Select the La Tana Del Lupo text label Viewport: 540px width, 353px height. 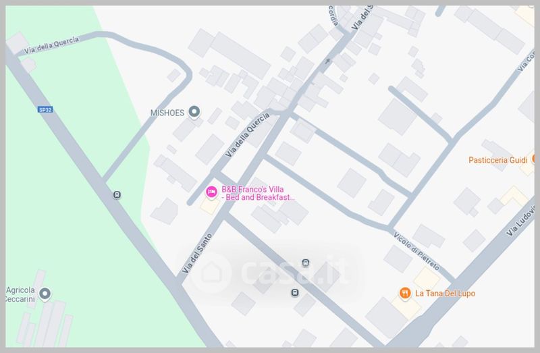(445, 294)
